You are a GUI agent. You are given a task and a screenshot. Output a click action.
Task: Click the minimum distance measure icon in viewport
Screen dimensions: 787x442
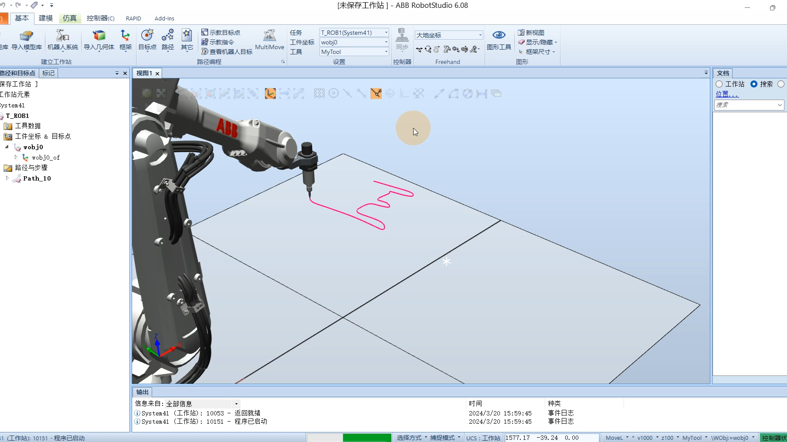[x=482, y=93]
